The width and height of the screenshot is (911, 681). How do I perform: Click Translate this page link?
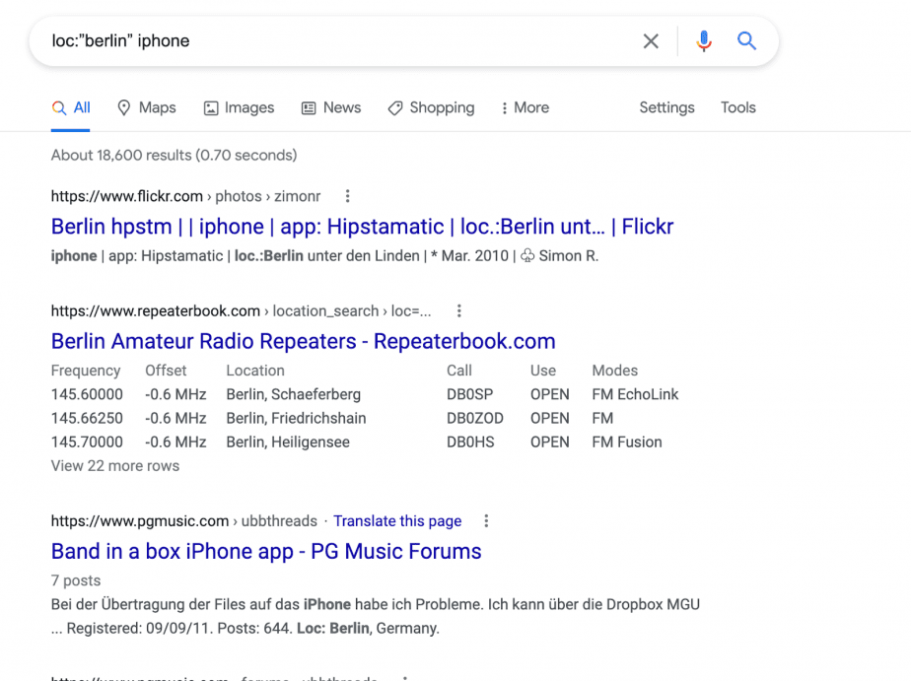click(397, 521)
